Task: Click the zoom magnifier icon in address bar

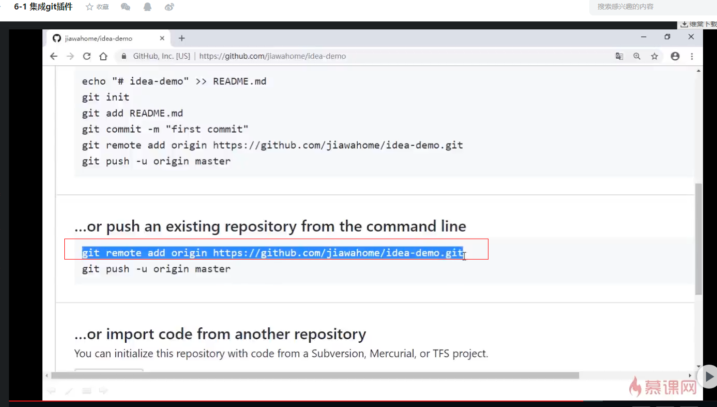Action: point(637,56)
